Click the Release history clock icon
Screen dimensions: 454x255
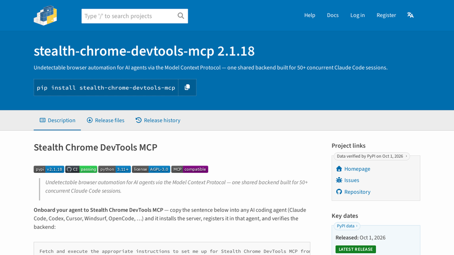[x=139, y=120]
